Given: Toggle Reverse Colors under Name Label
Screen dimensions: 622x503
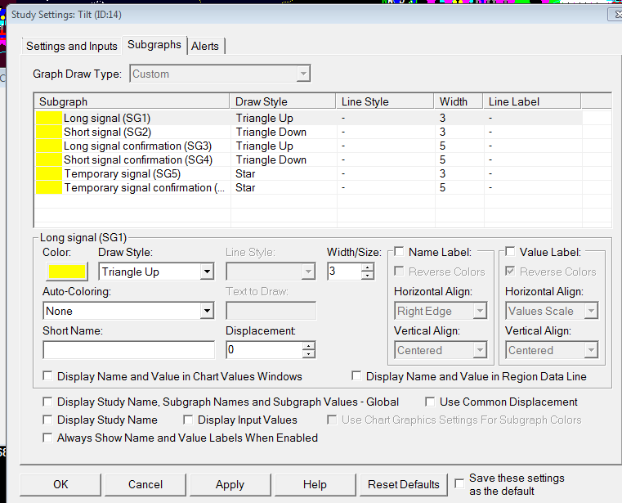Looking at the screenshot, I should click(399, 272).
